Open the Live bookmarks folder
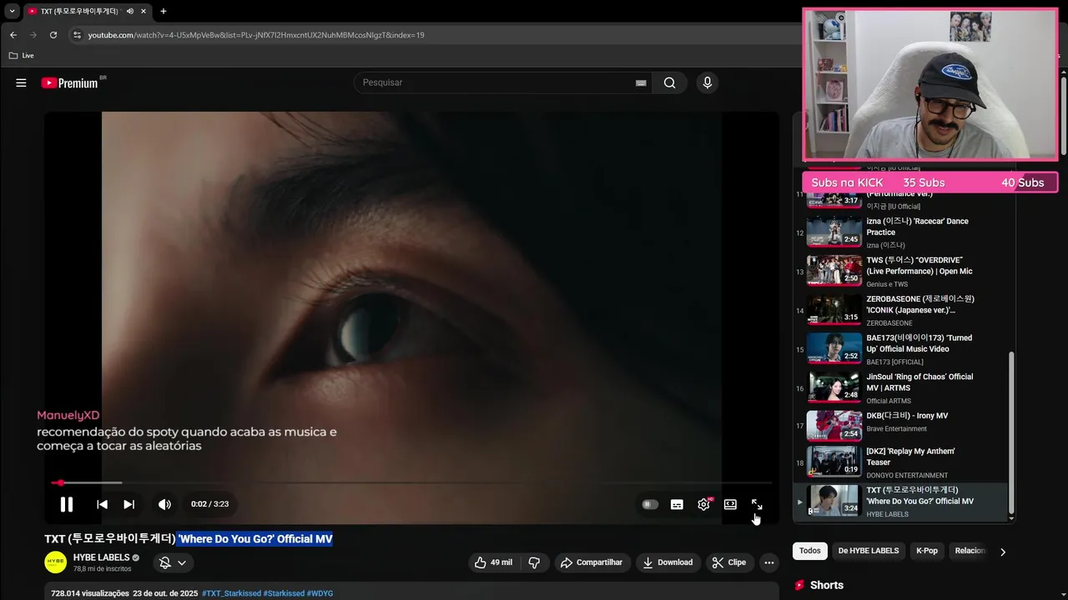The height and width of the screenshot is (600, 1068). (22, 56)
